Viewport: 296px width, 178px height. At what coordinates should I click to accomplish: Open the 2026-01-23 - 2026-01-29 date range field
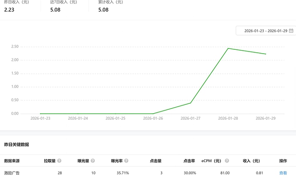pos(266,30)
